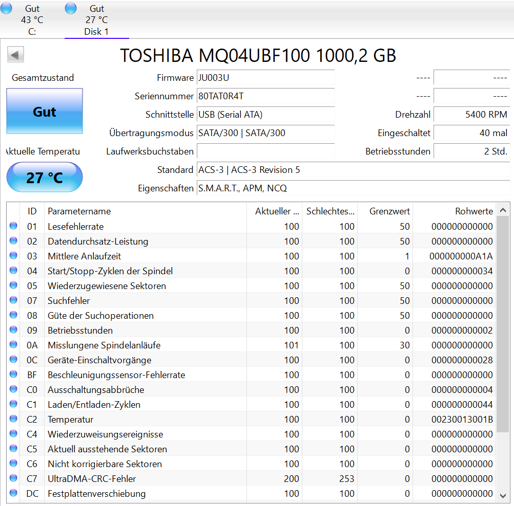
Task: Select the Disk 1 status tab
Action: 96,19
